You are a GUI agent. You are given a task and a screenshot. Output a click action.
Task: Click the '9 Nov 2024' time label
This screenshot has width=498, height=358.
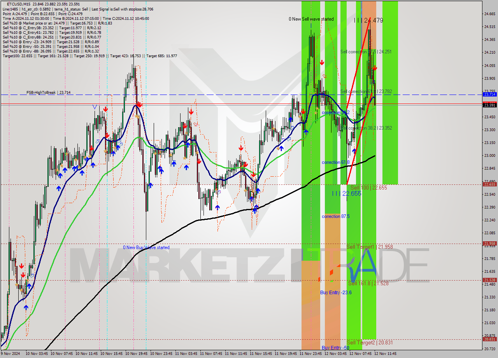[x=11, y=354]
